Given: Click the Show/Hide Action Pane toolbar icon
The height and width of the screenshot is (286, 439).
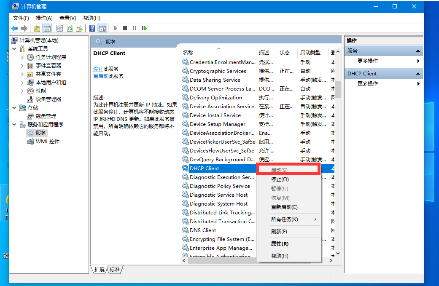Looking at the screenshot, I should tap(102, 28).
